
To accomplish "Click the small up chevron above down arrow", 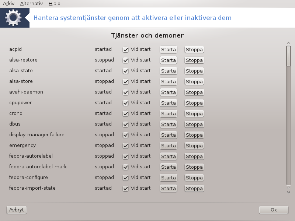I will coord(288,188).
